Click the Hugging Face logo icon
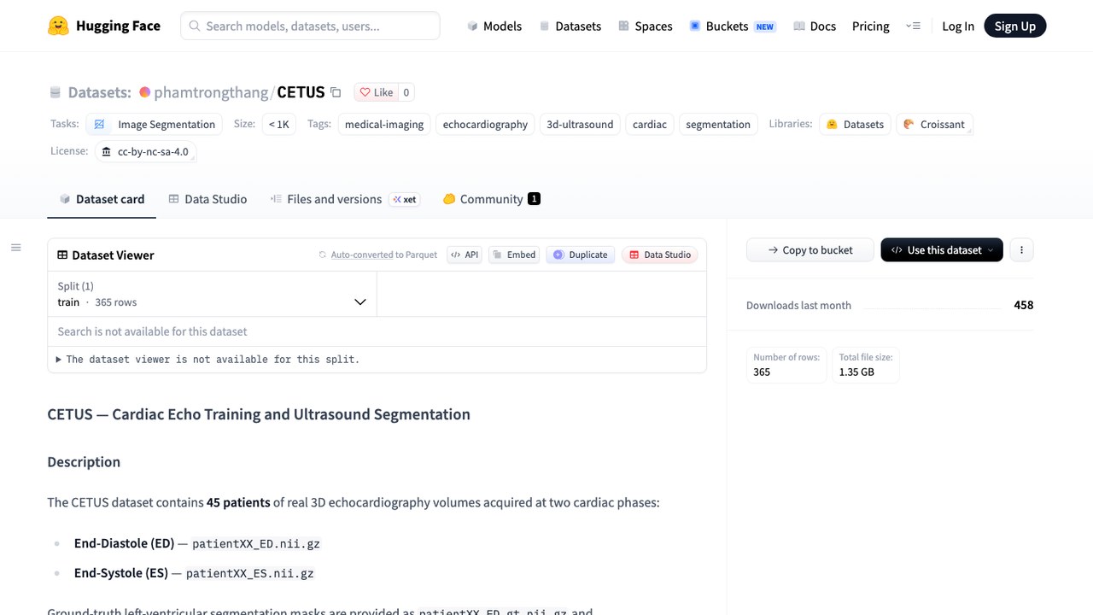Image resolution: width=1093 pixels, height=615 pixels. (x=58, y=26)
